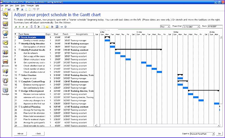Open the Edit menu
225x138 pixels.
6,6
